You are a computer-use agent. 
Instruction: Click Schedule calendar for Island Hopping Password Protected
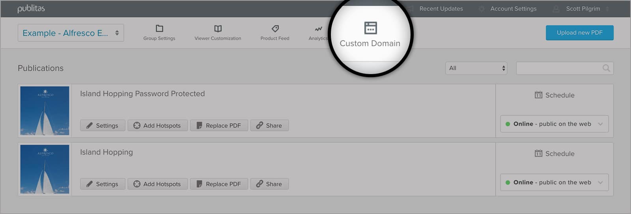pos(538,95)
